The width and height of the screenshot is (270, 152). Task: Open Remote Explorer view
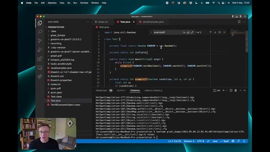point(40,68)
